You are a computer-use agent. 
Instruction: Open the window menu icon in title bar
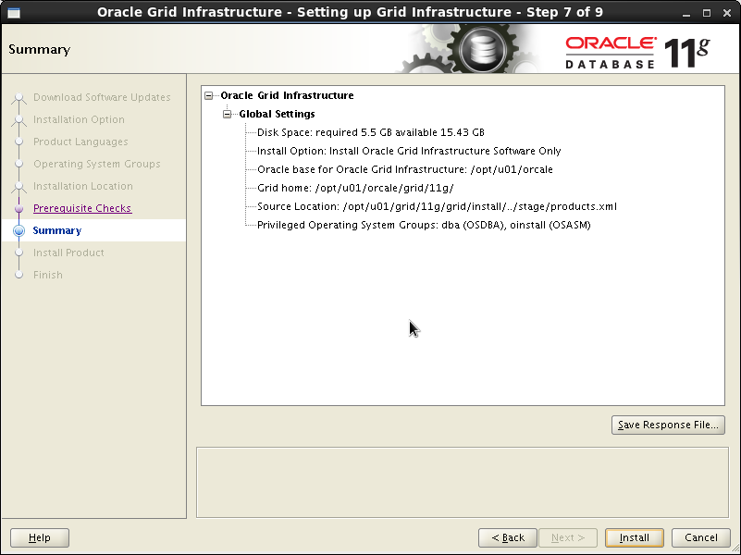point(14,12)
